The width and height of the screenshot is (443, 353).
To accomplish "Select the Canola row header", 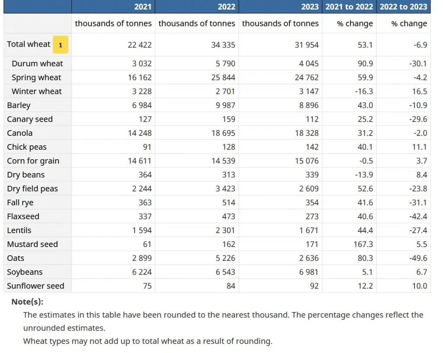I will click(20, 133).
